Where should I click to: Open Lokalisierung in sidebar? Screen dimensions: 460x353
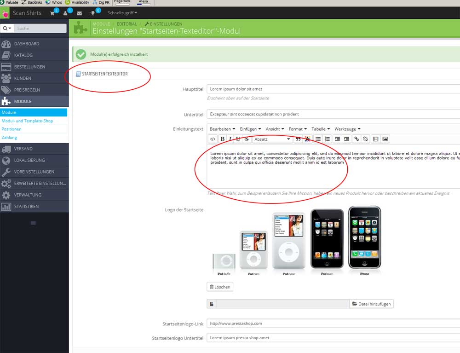pos(34,160)
